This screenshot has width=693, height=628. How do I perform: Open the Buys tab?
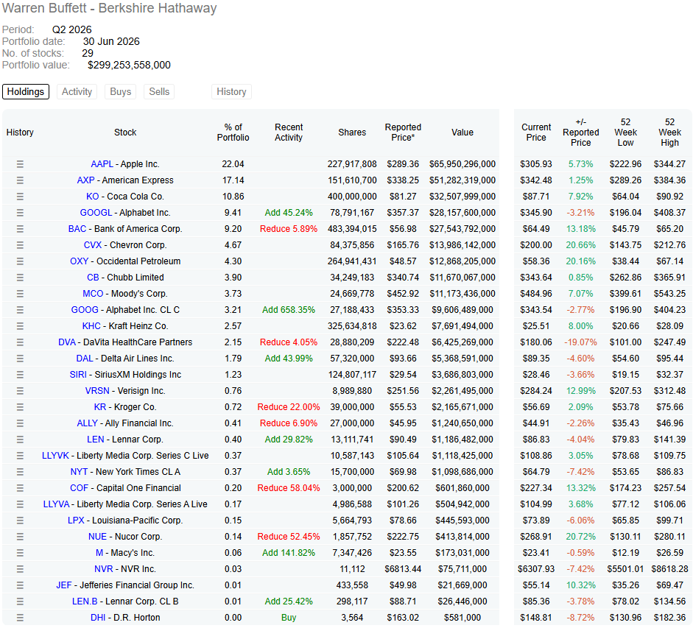[120, 91]
